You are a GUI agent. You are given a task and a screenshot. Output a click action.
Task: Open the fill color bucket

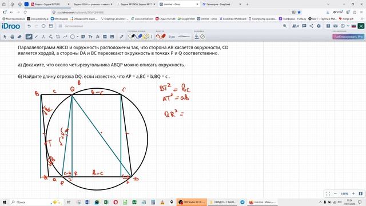pos(197,37)
